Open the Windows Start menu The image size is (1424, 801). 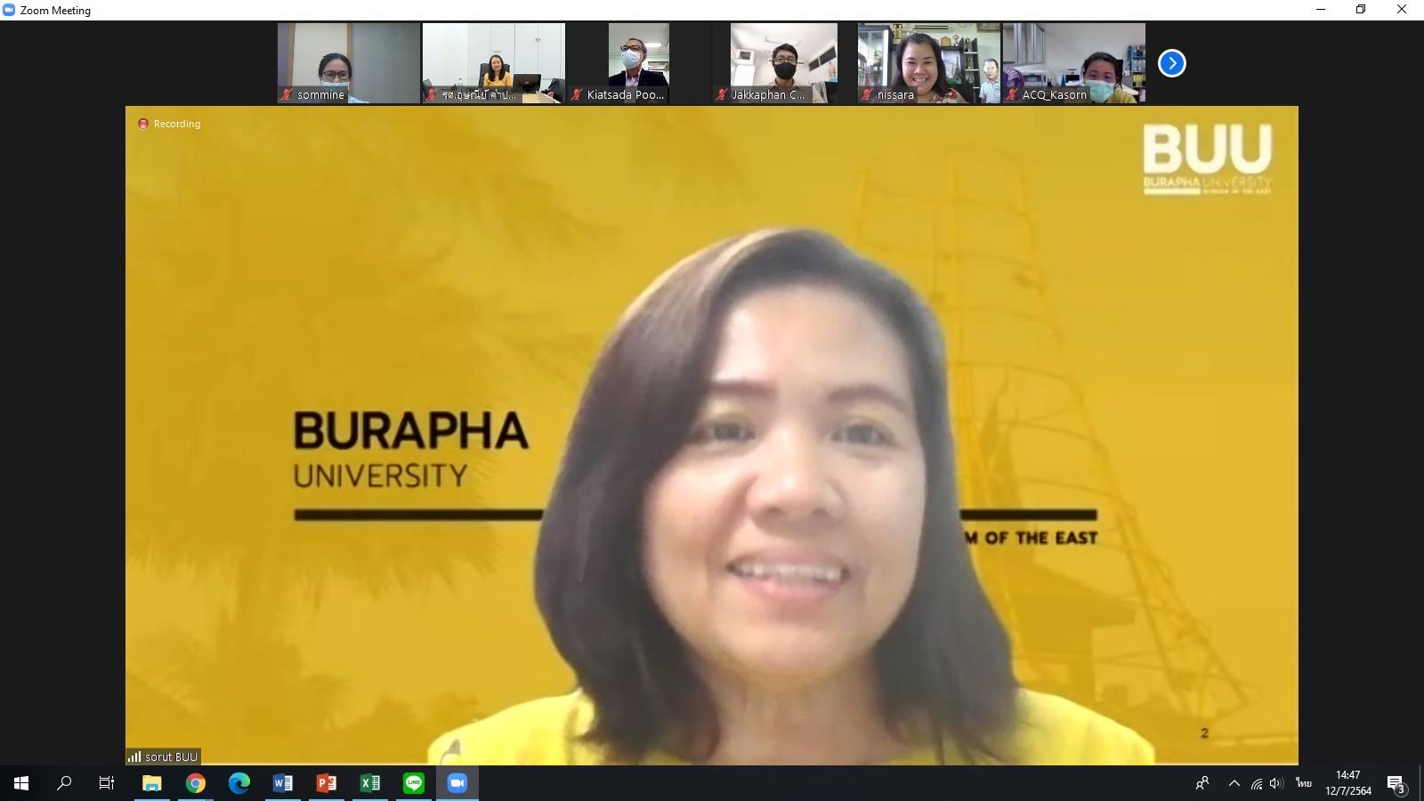point(21,783)
